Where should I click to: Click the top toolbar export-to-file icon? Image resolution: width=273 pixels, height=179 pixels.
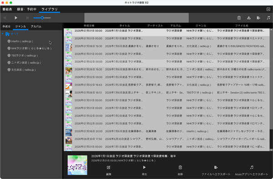[x=258, y=18]
